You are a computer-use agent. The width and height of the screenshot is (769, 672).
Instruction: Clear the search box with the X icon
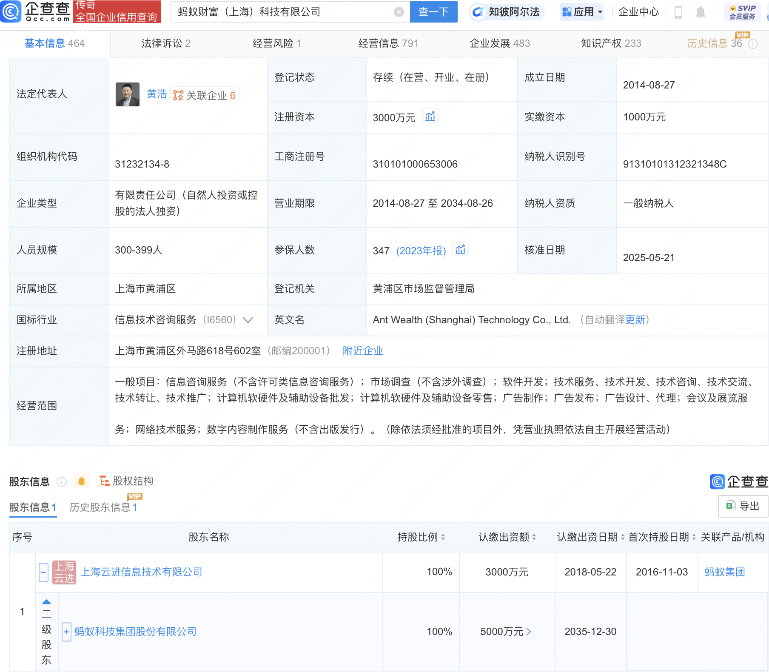coord(399,12)
